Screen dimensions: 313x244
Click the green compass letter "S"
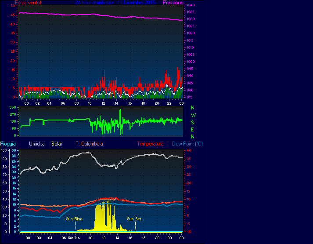point(192,123)
